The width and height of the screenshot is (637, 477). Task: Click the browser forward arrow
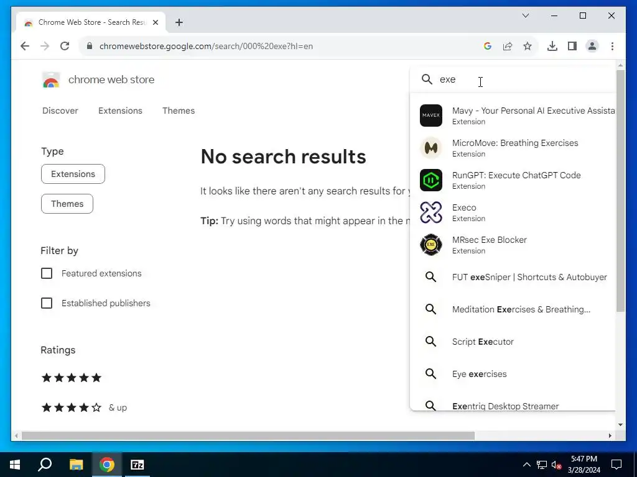[45, 46]
